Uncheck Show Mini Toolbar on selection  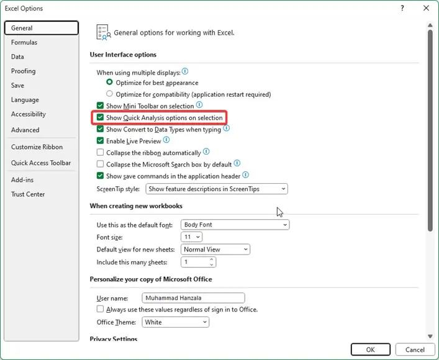pyautogui.click(x=100, y=106)
